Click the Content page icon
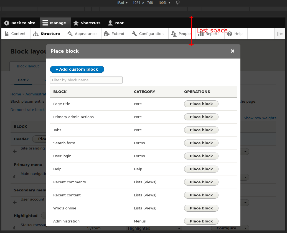The width and height of the screenshot is (287, 233). tap(7, 34)
